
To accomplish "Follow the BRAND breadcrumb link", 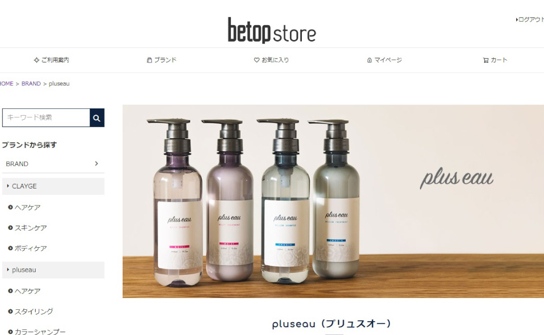I will click(x=31, y=84).
